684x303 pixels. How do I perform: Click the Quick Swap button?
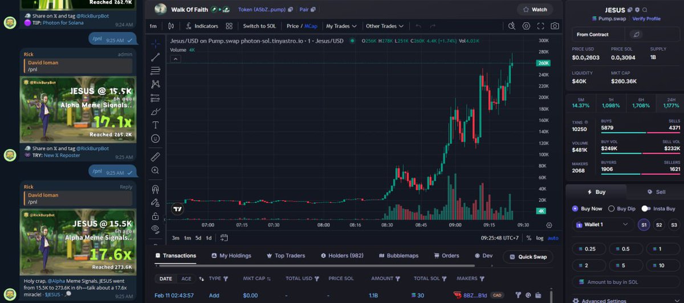point(528,257)
